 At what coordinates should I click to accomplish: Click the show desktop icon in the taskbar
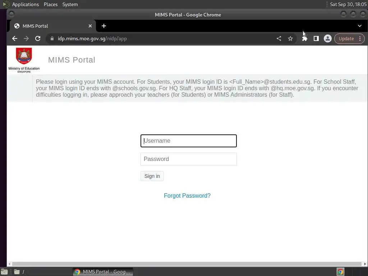pyautogui.click(x=4, y=272)
